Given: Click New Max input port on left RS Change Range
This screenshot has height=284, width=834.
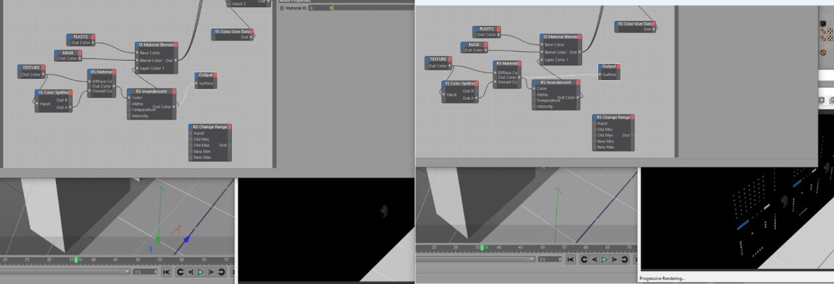Looking at the screenshot, I should [191, 157].
